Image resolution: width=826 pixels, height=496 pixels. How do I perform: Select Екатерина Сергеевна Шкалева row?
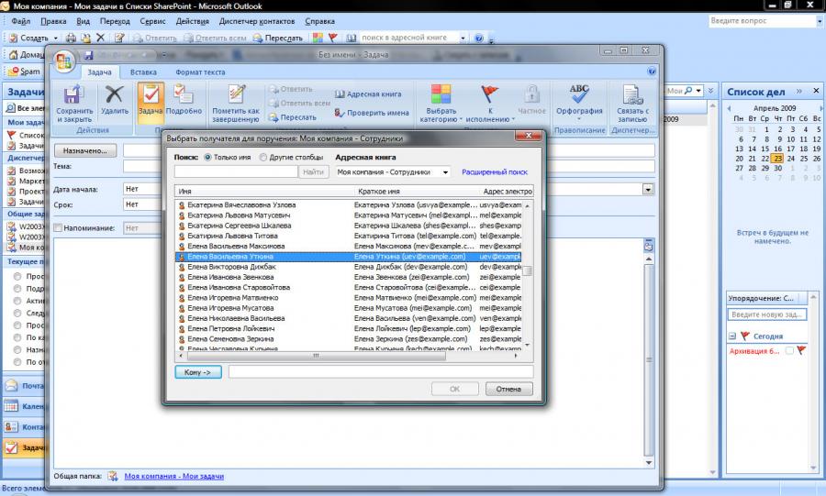(x=348, y=226)
